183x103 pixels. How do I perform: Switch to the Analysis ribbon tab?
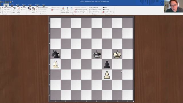[30, 5]
